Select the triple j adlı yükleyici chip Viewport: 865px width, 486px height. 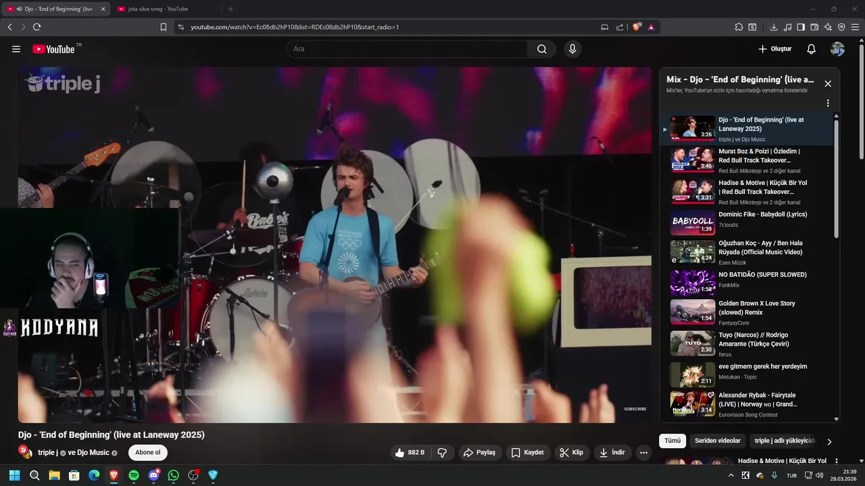click(785, 441)
